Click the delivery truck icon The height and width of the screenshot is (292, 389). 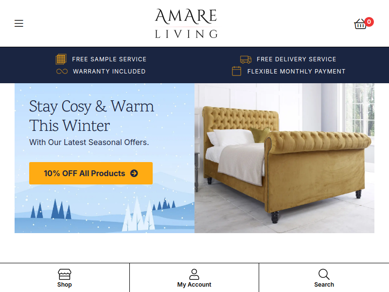point(246,59)
